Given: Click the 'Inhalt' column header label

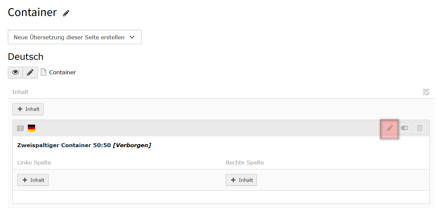Looking at the screenshot, I should click(20, 92).
